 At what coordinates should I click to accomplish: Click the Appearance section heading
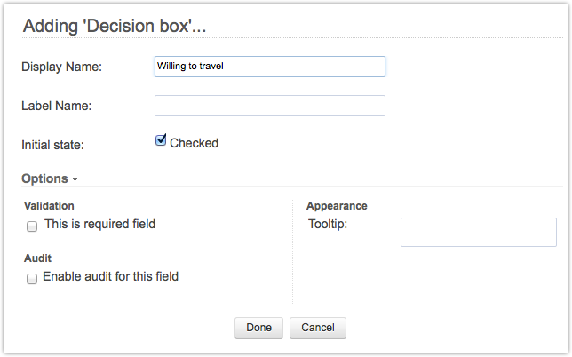(337, 206)
